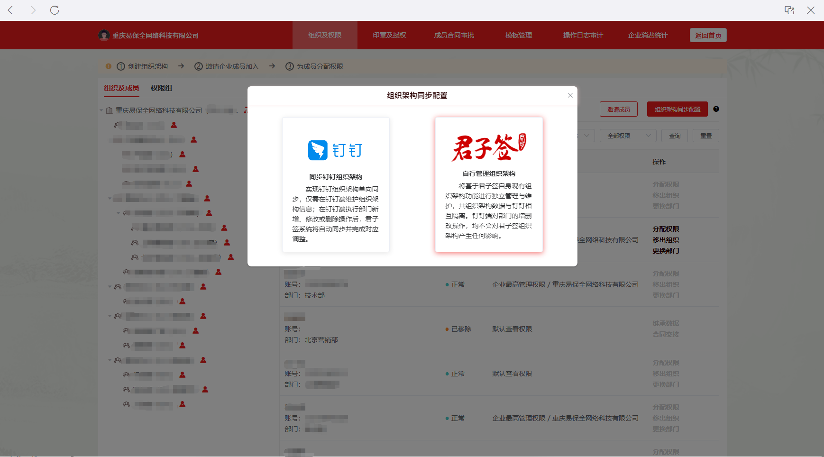Switch to the 组织及成员 tab
Image resolution: width=824 pixels, height=457 pixels.
click(121, 88)
